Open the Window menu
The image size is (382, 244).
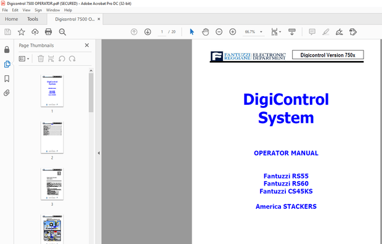pyautogui.click(x=53, y=10)
